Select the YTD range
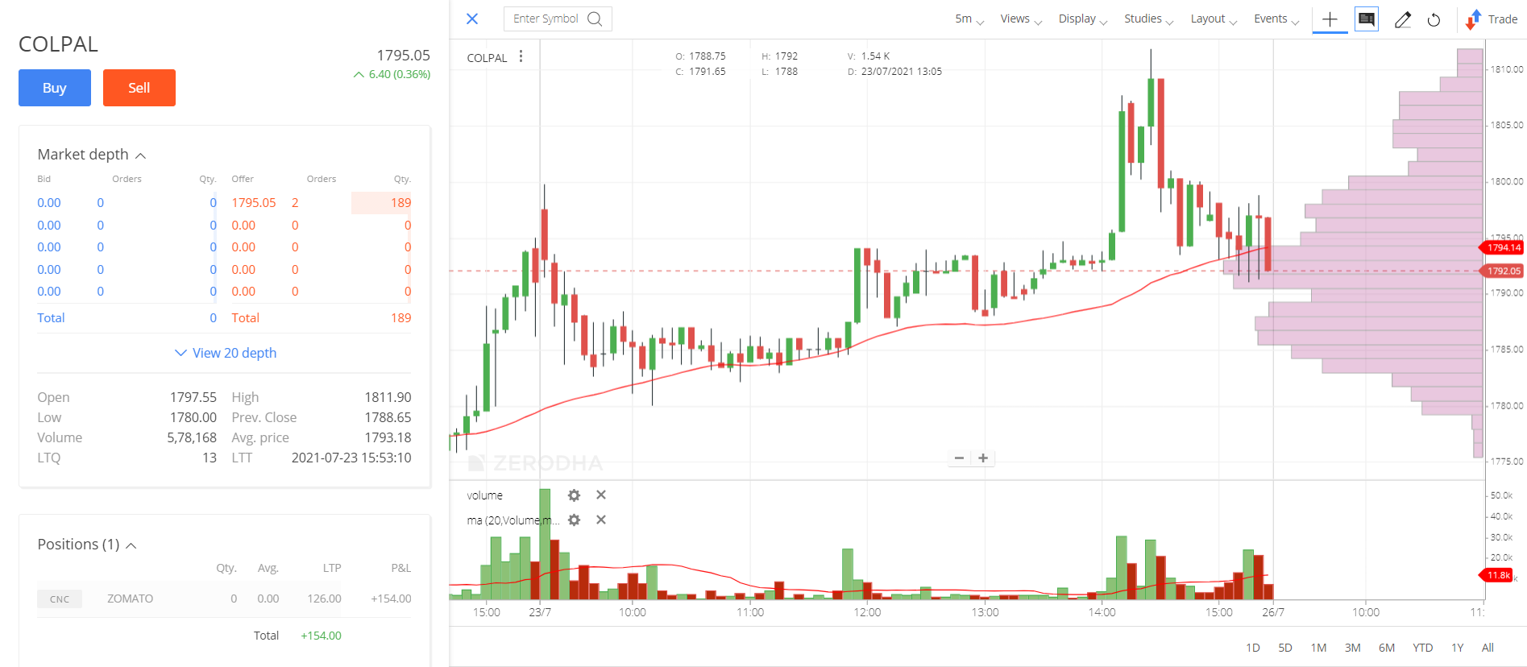Screen dimensions: 1527x667 1423,648
